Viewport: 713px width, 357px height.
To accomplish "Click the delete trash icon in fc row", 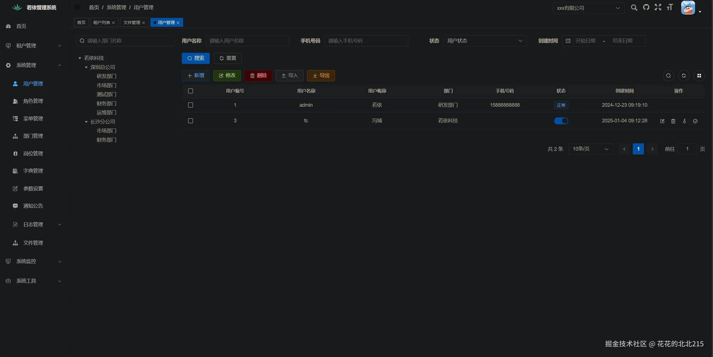I will click(x=673, y=121).
